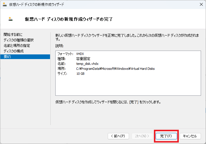The width and height of the screenshot is (206, 144).
Task: Click the VHDX format value
Action: coord(80,54)
